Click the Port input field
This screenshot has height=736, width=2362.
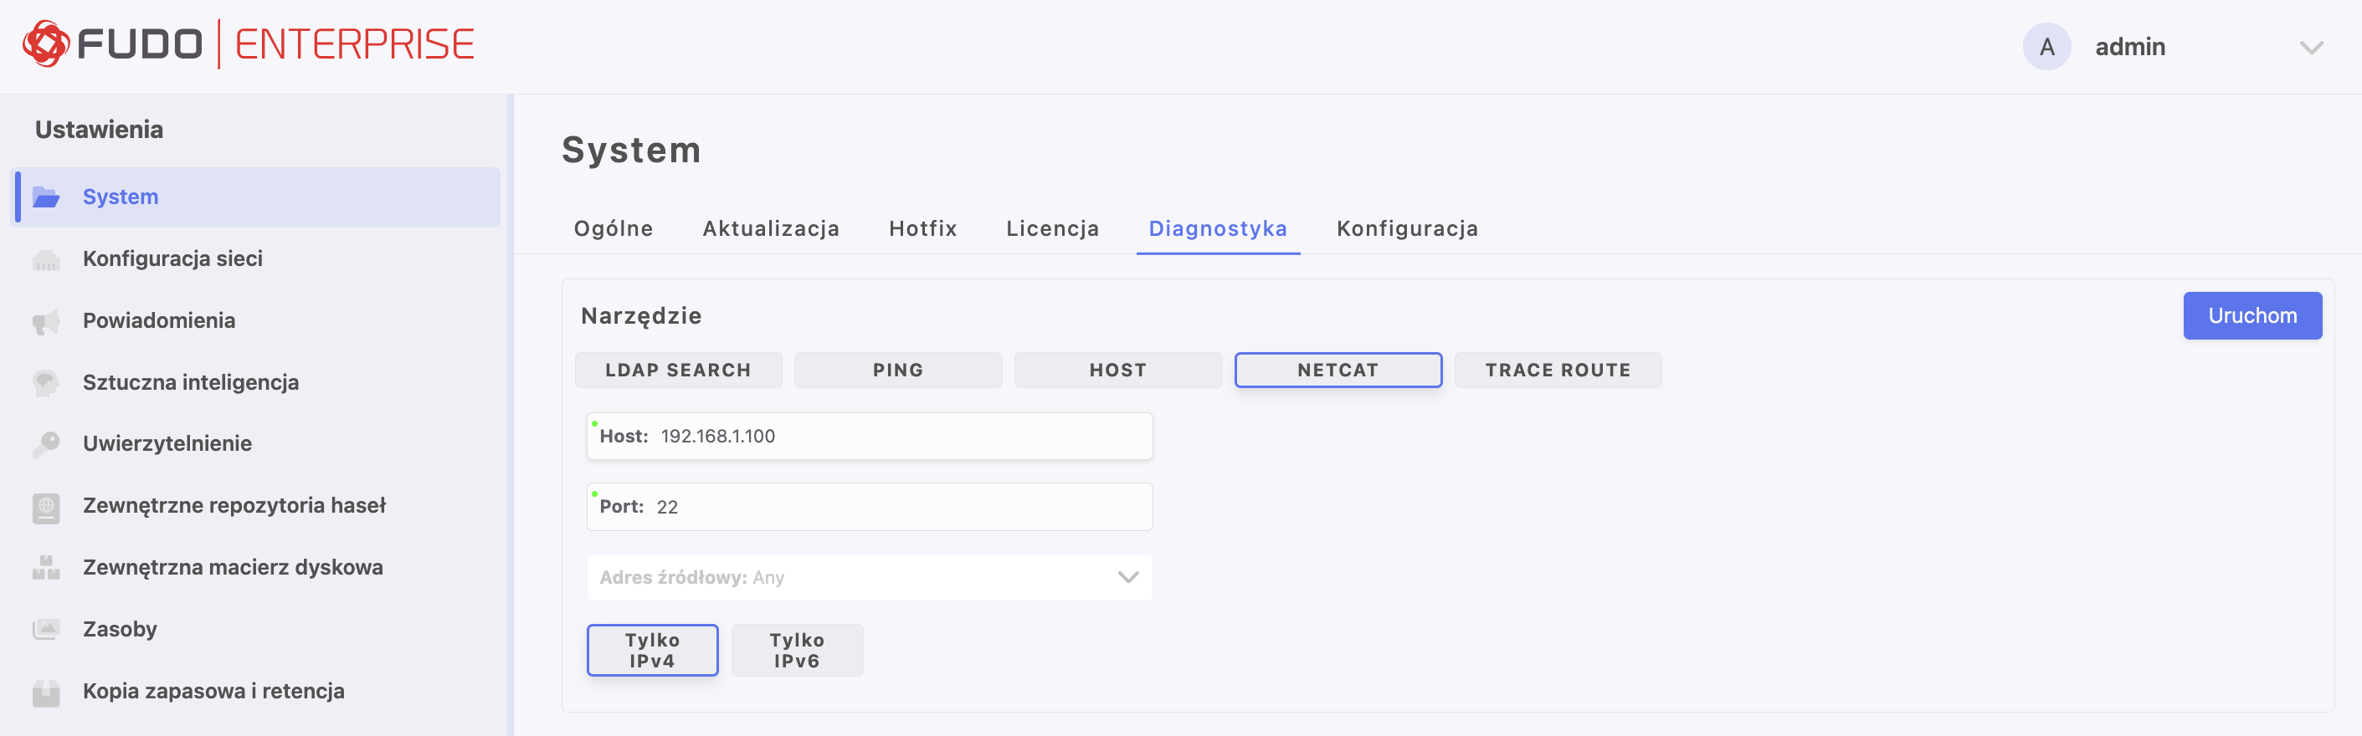tap(870, 507)
